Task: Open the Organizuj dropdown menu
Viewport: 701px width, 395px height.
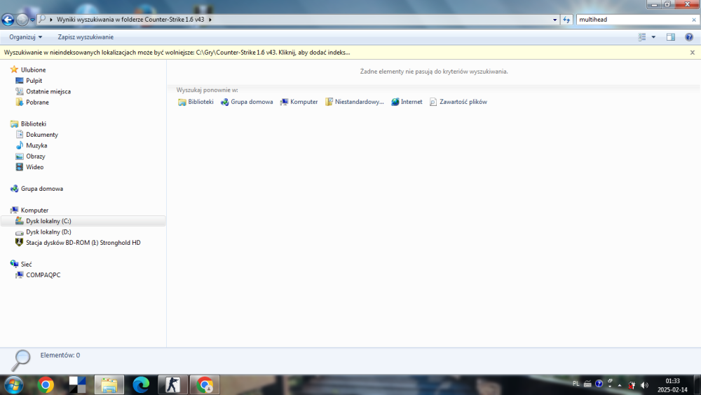Action: (26, 37)
